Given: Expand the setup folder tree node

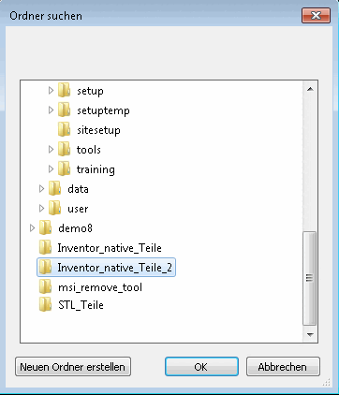Looking at the screenshot, I should (51, 91).
